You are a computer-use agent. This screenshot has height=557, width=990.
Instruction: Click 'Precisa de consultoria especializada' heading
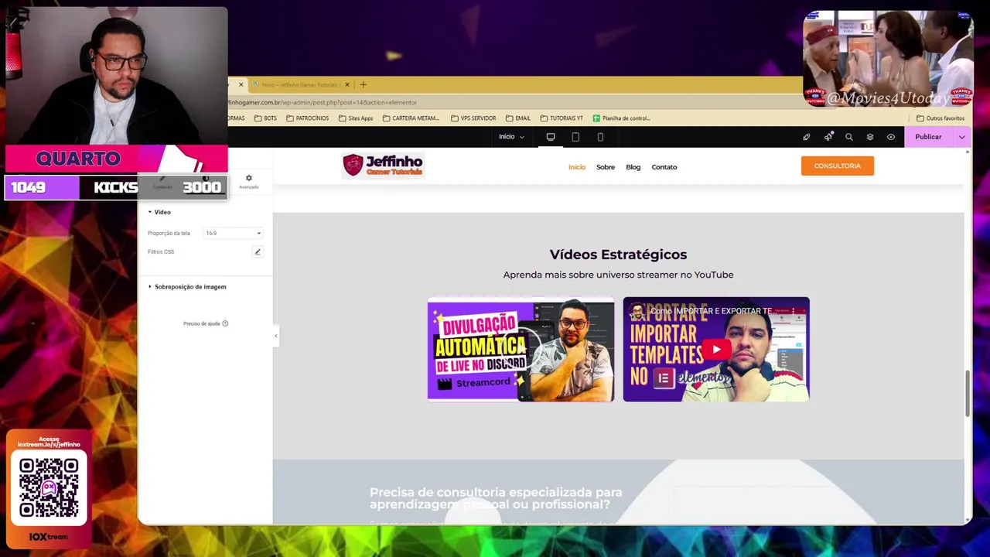pyautogui.click(x=496, y=498)
